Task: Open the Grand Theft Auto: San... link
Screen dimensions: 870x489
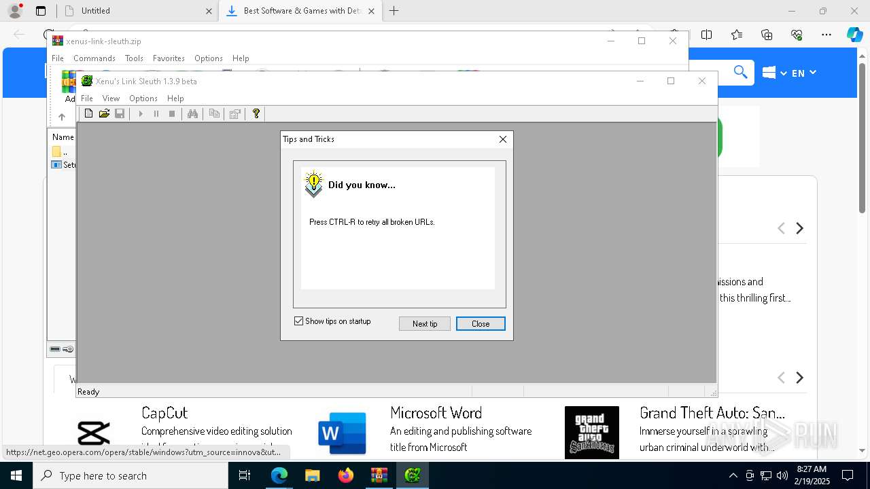Action: tap(712, 413)
